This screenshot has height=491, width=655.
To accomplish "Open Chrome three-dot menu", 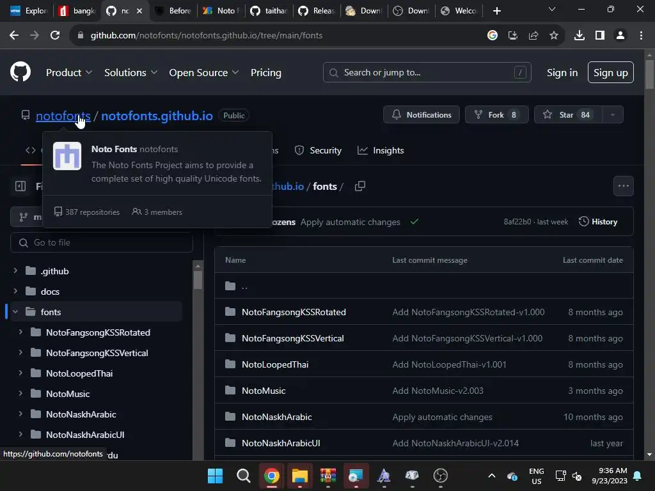I will tap(641, 36).
